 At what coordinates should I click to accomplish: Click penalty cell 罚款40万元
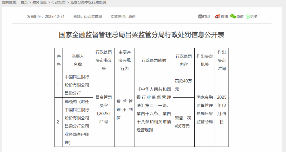(x=184, y=85)
